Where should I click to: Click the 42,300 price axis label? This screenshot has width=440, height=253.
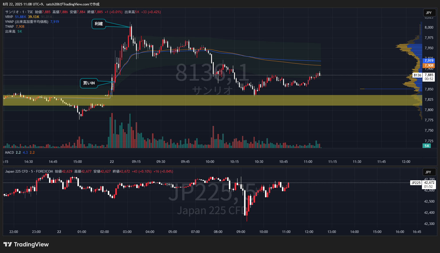click(429, 224)
